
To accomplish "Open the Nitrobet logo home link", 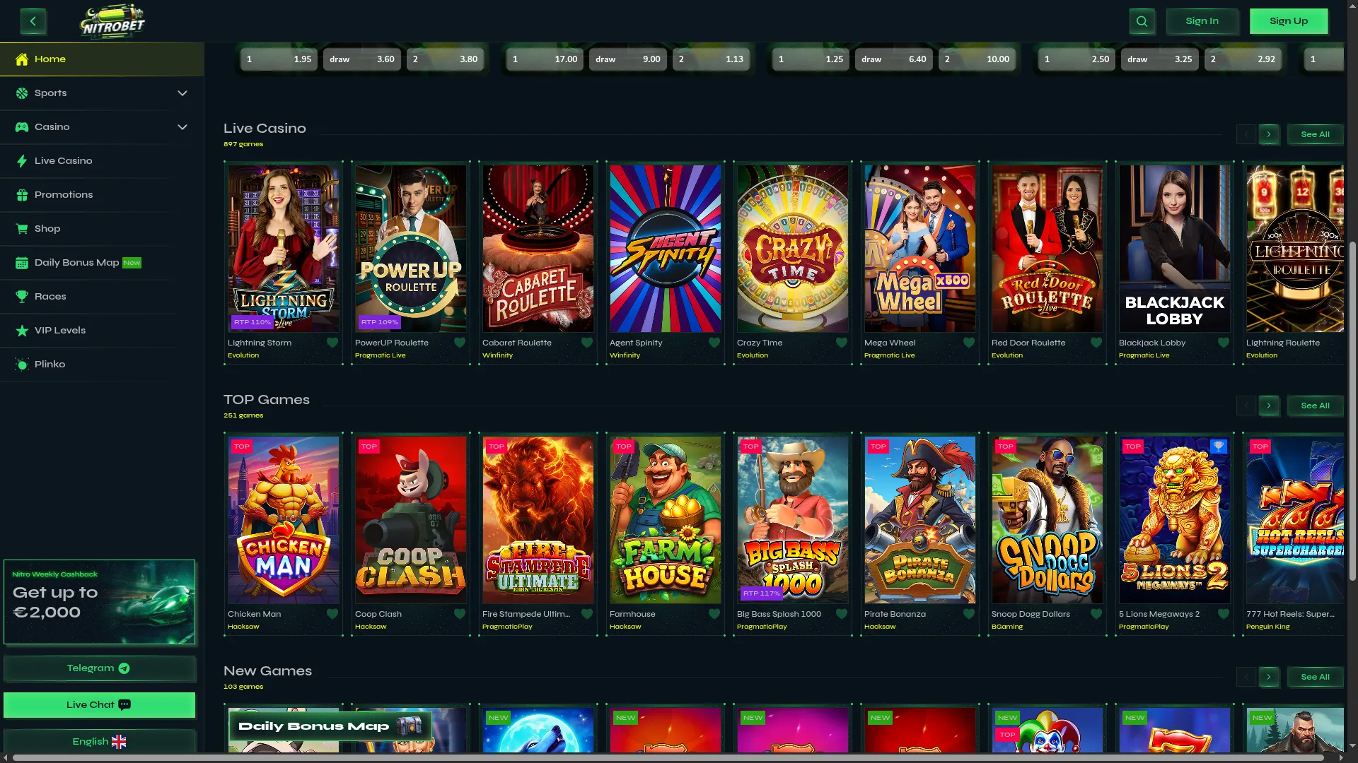I will tap(112, 21).
